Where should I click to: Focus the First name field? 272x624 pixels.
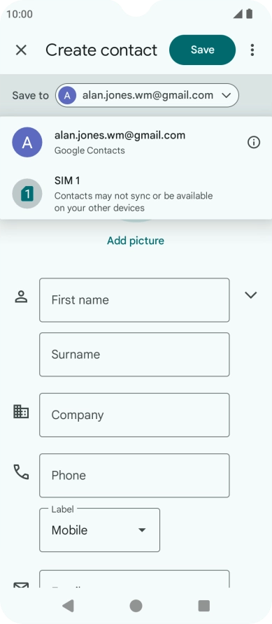(134, 300)
